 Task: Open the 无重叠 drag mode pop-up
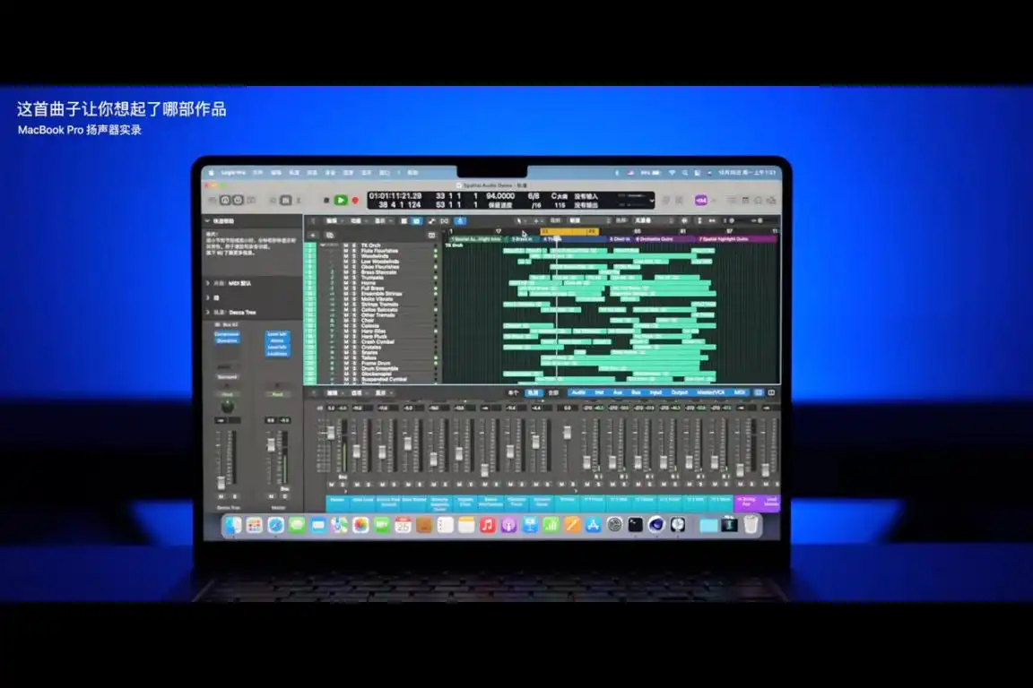click(x=654, y=221)
